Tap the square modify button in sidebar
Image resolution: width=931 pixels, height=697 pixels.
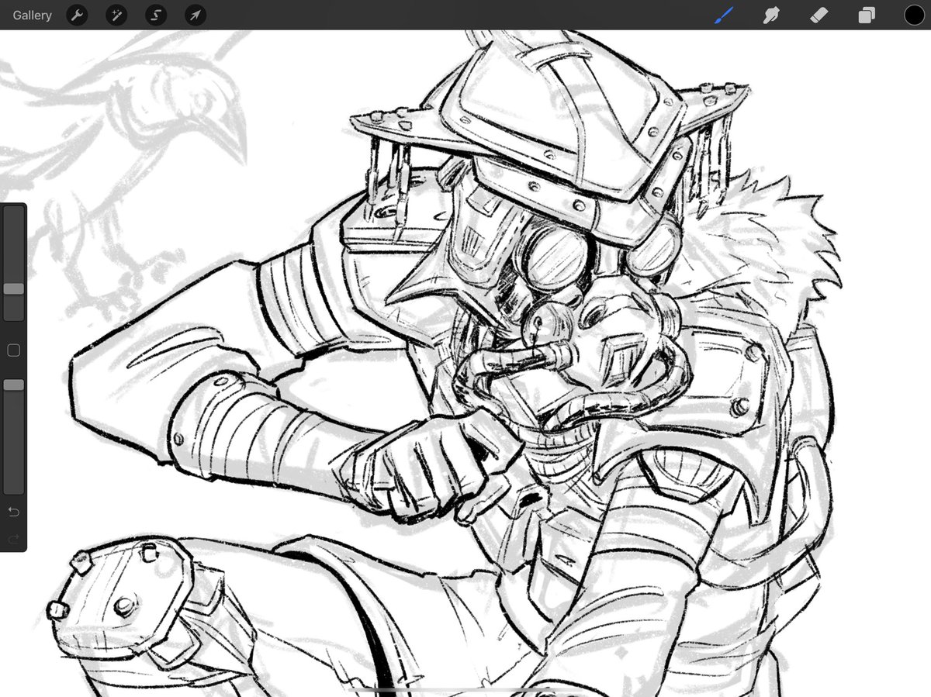[13, 351]
